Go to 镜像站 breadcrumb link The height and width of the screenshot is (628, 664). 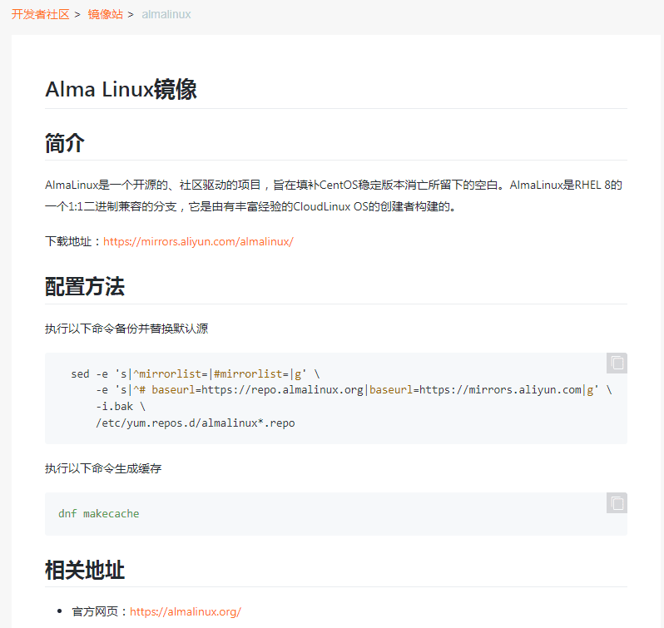(106, 14)
